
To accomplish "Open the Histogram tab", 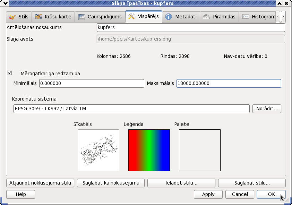I will 257,17.
